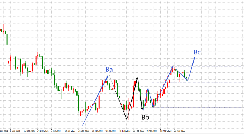Click the 6 Dec 2021 date label
The width and height of the screenshot is (244, 134).
15,131
